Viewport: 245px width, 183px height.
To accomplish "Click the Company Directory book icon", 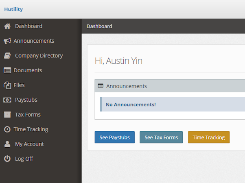I will click(x=7, y=56).
